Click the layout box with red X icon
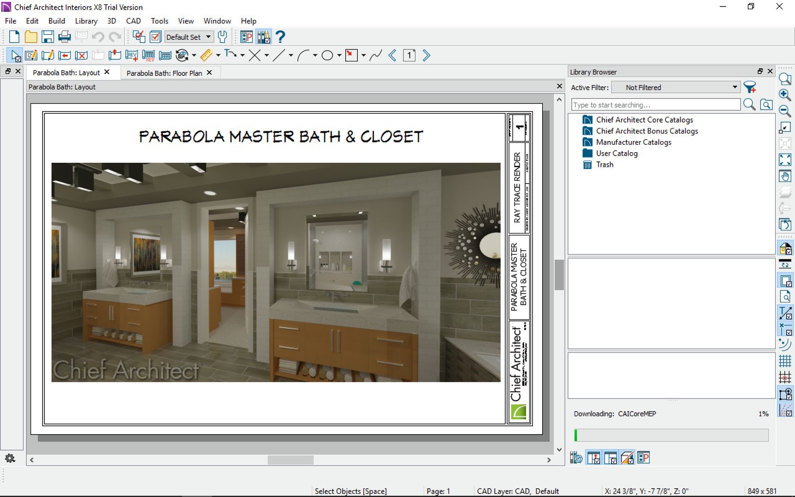The width and height of the screenshot is (795, 497). point(81,55)
